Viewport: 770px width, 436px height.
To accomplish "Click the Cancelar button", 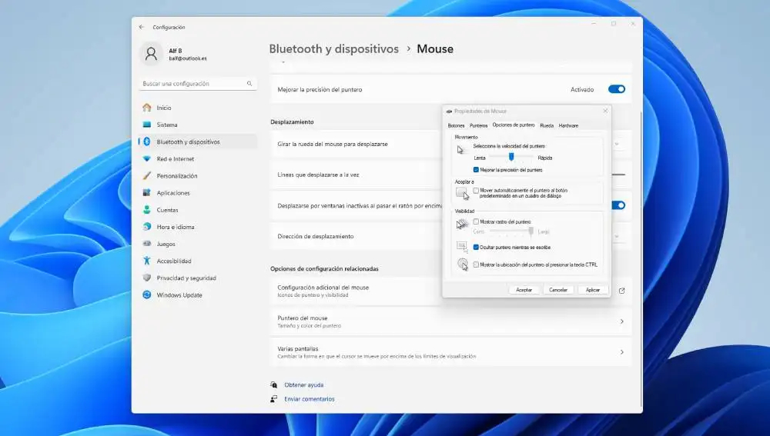I will tap(558, 290).
